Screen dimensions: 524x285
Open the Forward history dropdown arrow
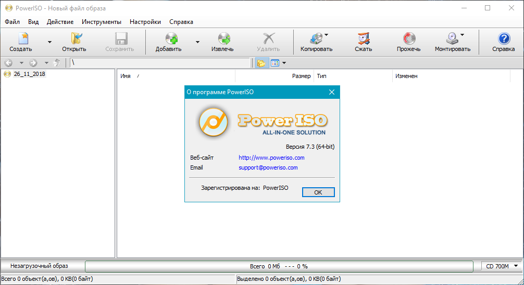(46, 63)
